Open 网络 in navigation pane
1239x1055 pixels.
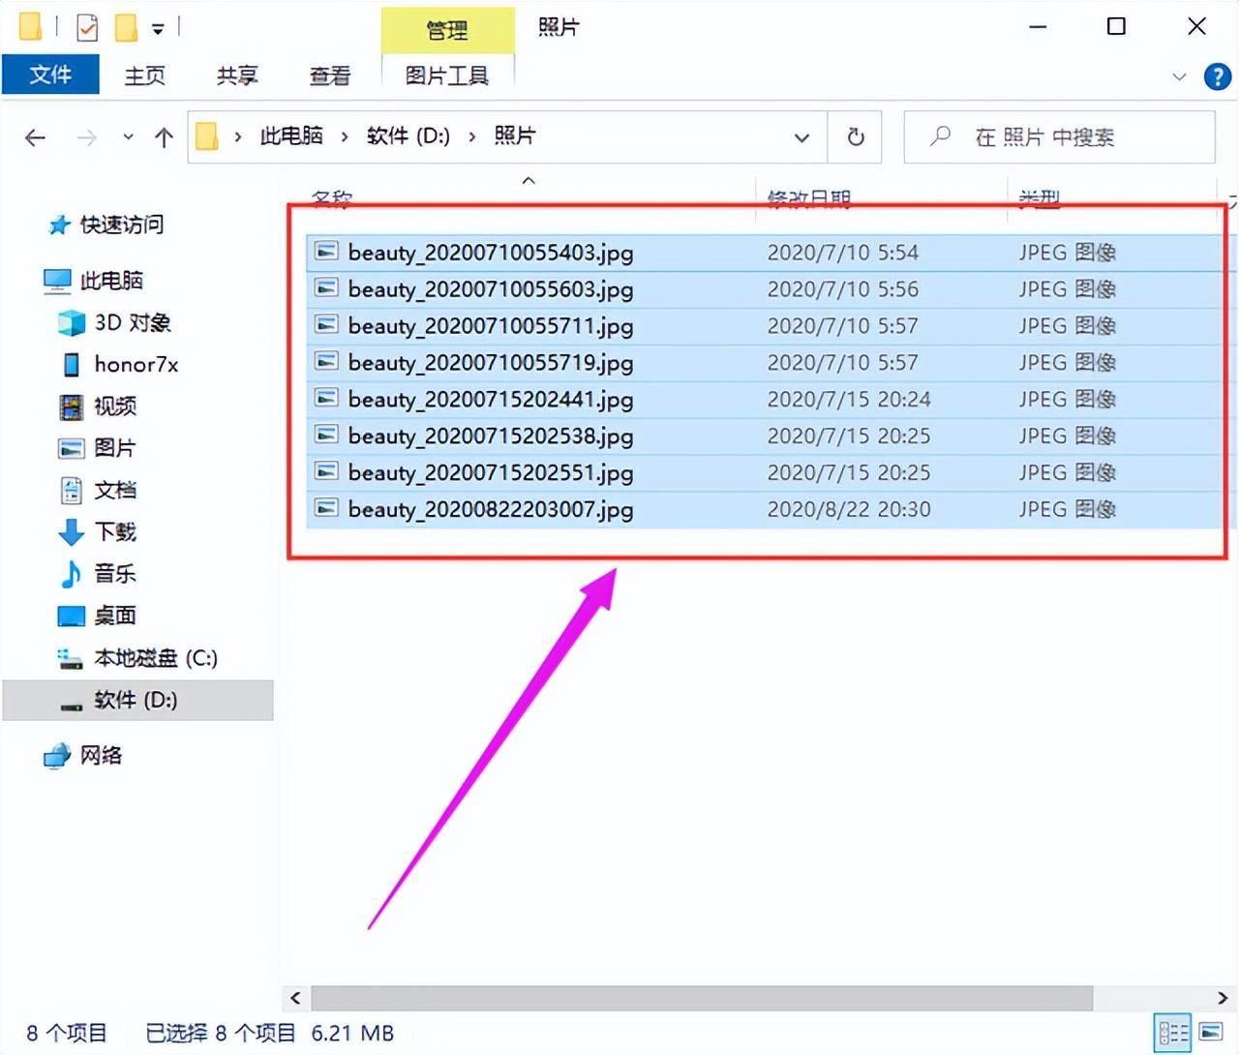101,755
